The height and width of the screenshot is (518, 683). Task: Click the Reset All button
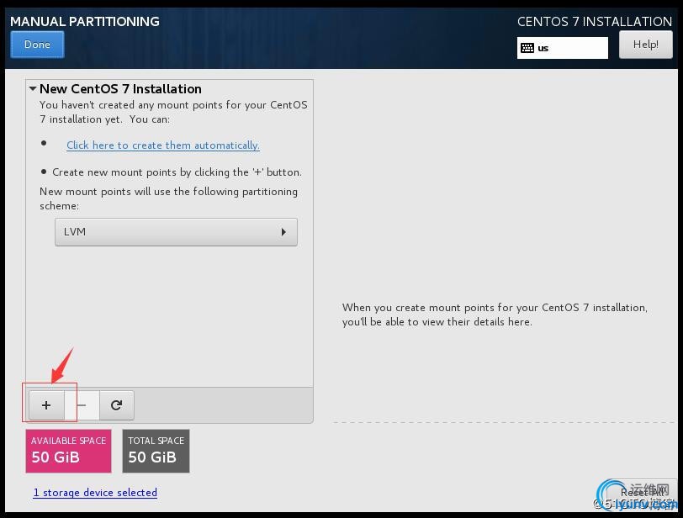(x=643, y=492)
